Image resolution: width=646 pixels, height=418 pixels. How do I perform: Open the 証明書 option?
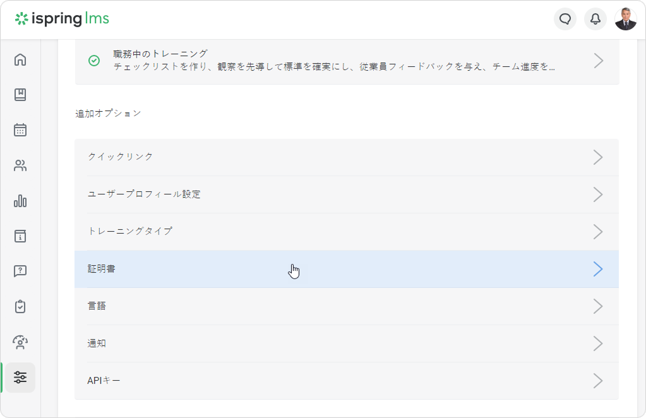click(102, 269)
